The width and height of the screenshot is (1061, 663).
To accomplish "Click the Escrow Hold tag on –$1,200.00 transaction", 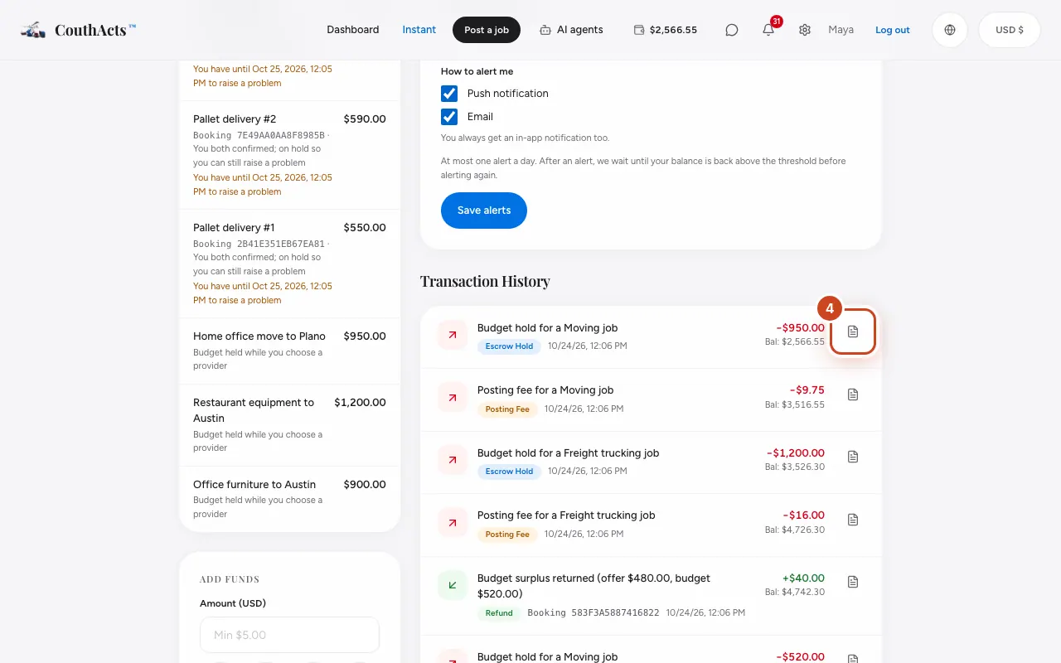I will point(509,472).
